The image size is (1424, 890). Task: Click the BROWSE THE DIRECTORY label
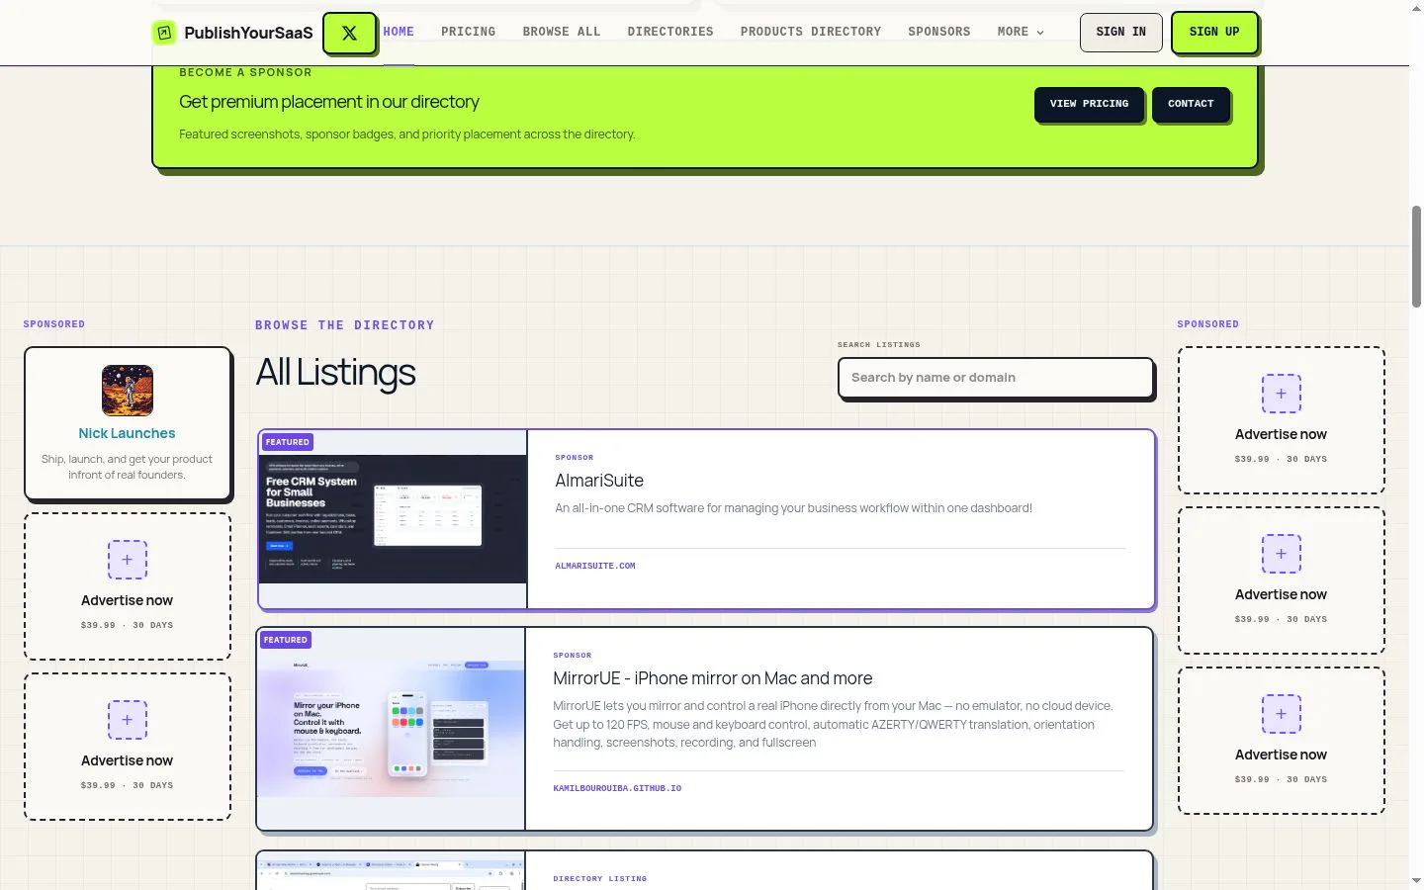coord(345,325)
